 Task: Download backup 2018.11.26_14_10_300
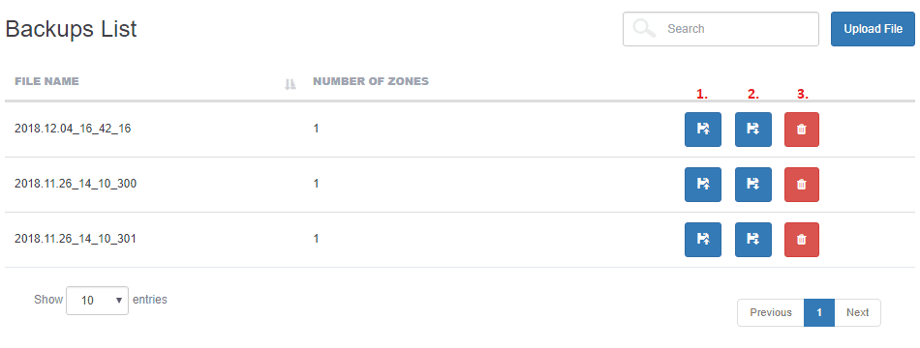coord(752,185)
